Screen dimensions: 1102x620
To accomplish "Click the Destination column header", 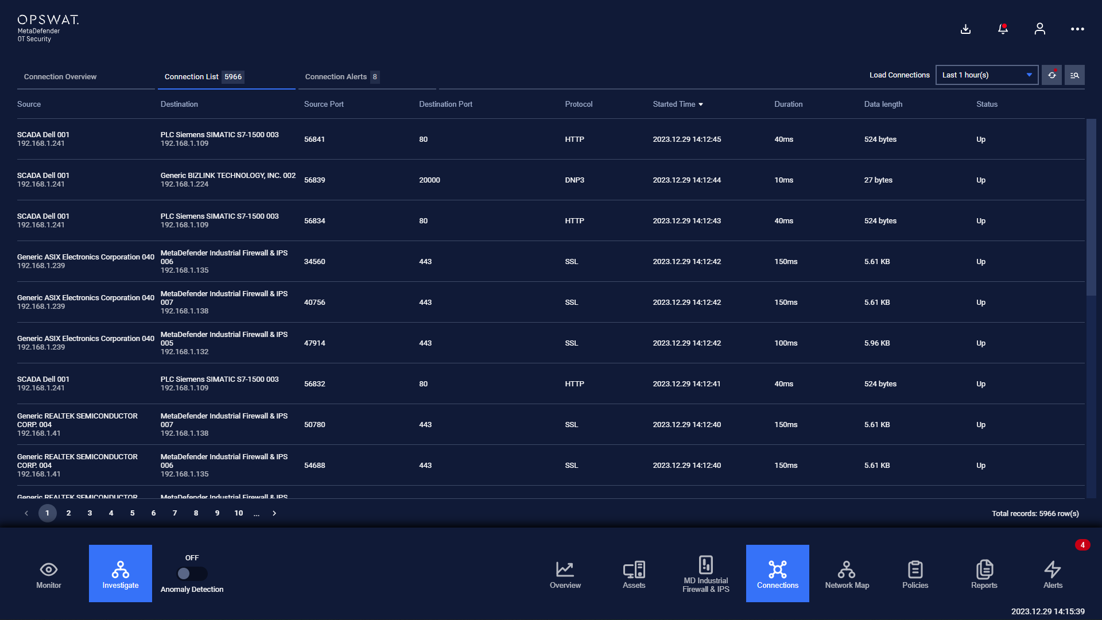I will coord(179,104).
